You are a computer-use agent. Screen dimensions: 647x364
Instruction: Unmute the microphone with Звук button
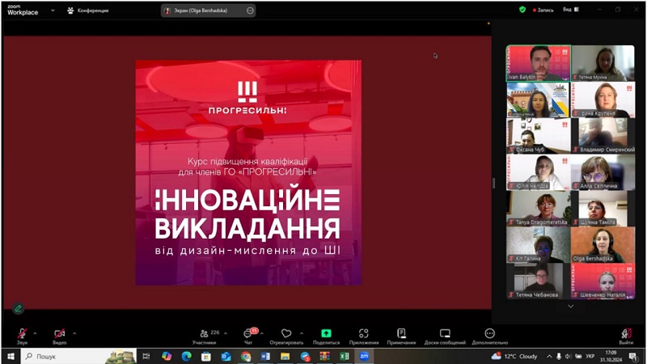(22, 336)
